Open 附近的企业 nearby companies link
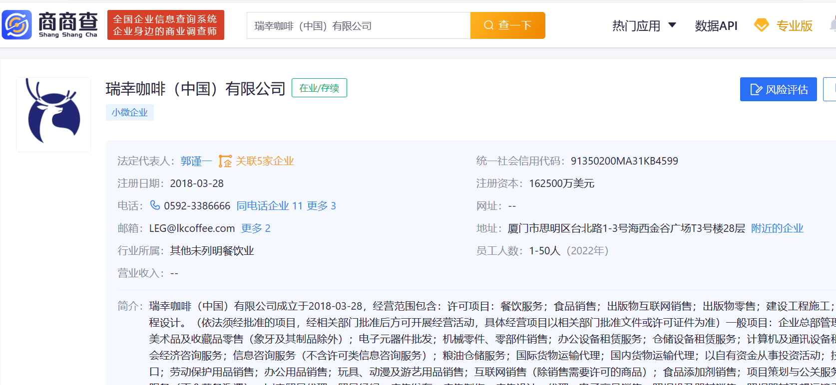Screen dimensions: 836x385 777,228
